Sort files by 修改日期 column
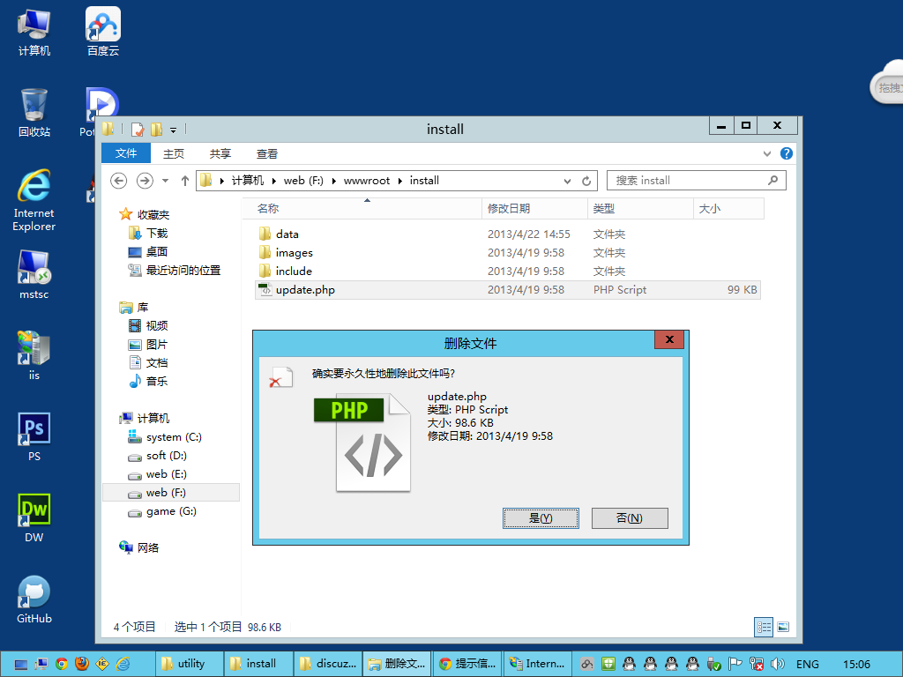The height and width of the screenshot is (677, 903). click(x=534, y=208)
